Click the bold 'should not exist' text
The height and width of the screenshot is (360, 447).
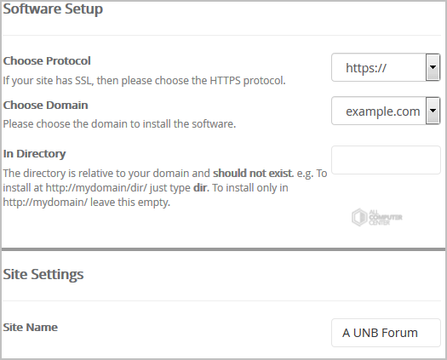pyautogui.click(x=253, y=174)
